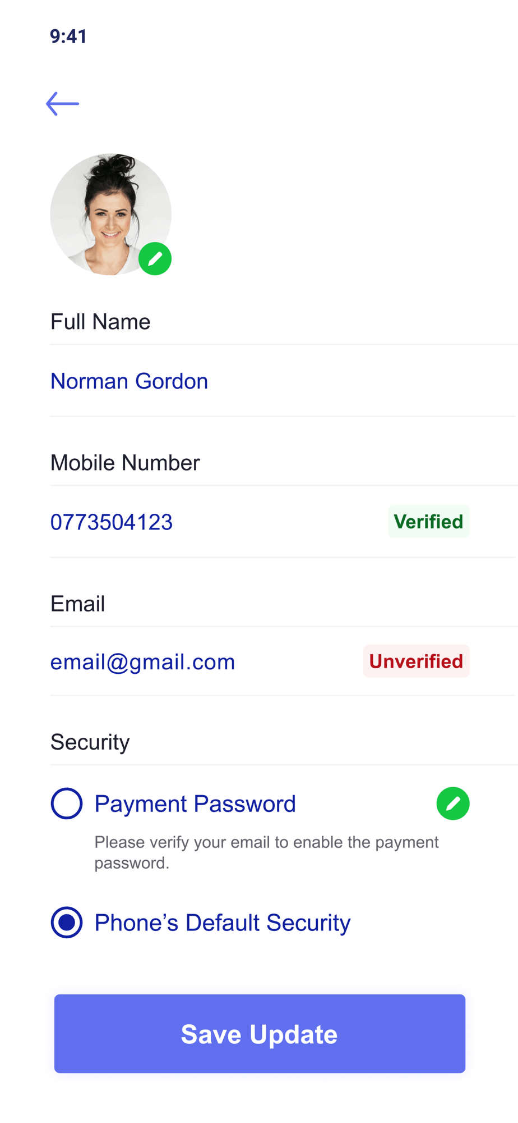Tap the Phone's Default Security label

[x=222, y=923]
